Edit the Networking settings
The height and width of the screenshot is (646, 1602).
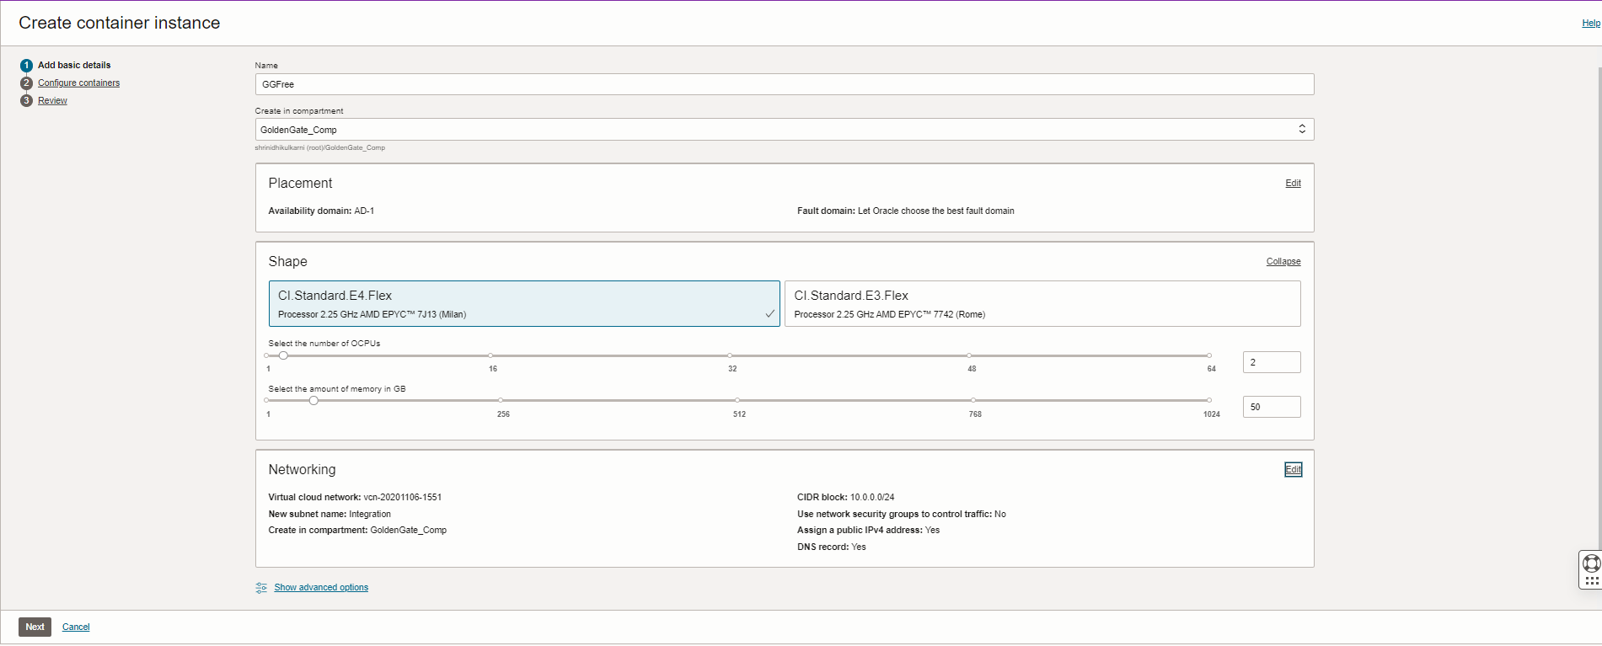click(x=1293, y=470)
